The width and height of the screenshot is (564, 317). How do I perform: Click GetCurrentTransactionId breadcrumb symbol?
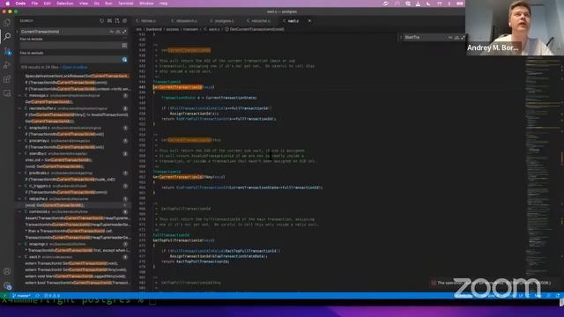click(255, 29)
